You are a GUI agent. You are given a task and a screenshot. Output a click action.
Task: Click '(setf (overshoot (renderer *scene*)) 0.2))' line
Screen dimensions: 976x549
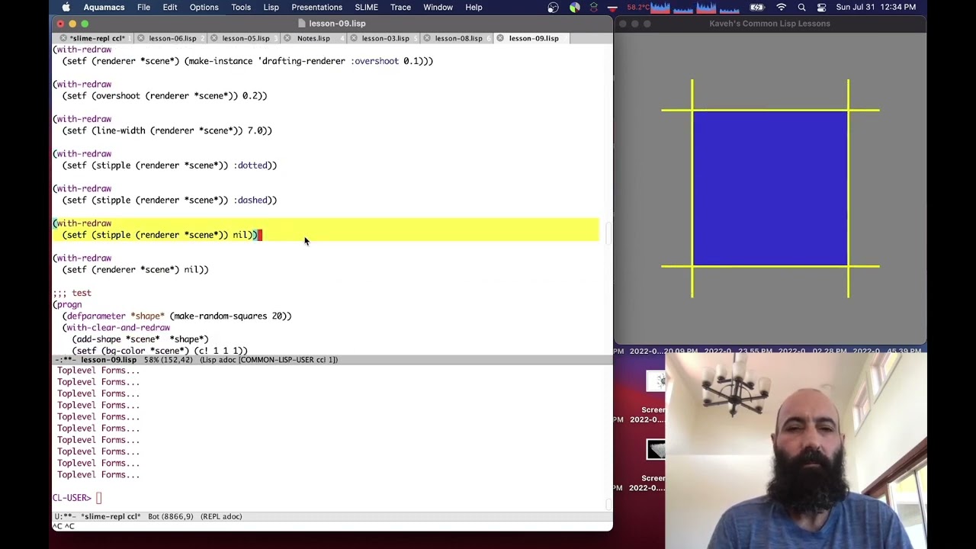click(165, 96)
